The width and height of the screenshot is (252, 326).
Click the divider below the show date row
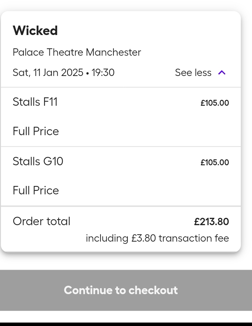point(121,87)
